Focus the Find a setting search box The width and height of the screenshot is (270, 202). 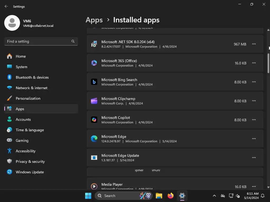38,41
